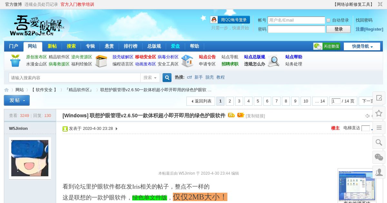Click the blue search magnifier button

pyautogui.click(x=167, y=78)
